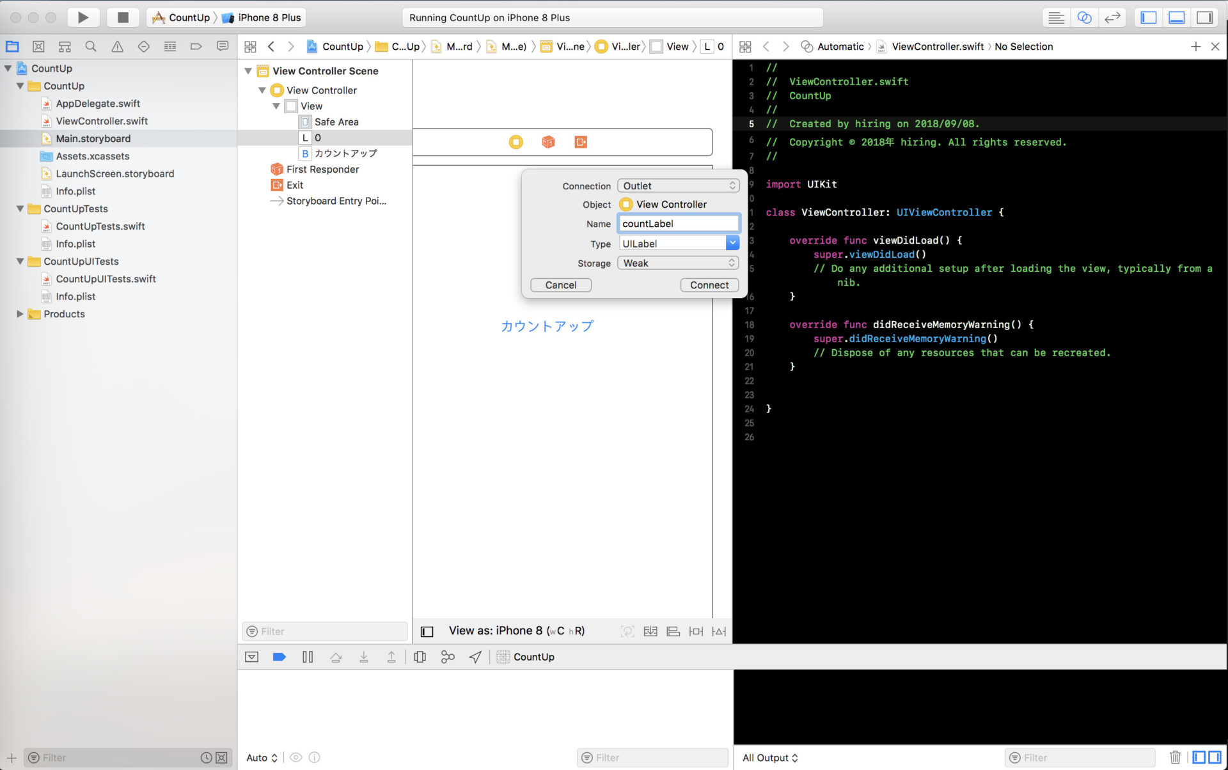Open Add New Constraints menu

(696, 632)
